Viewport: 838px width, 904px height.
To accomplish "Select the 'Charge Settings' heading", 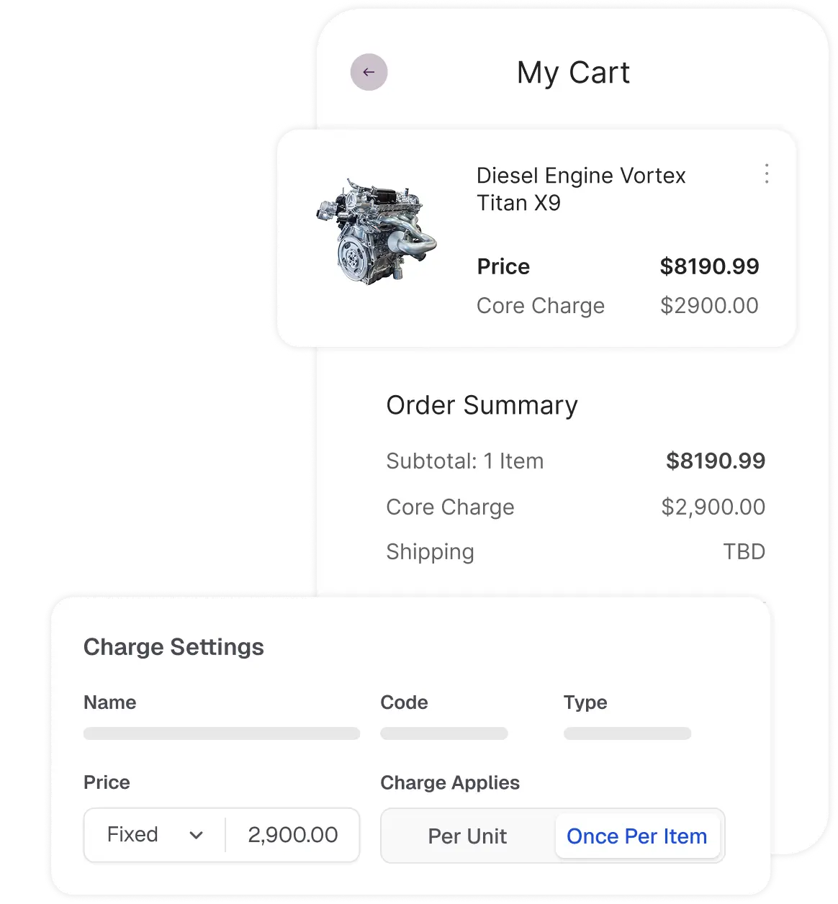I will (174, 646).
